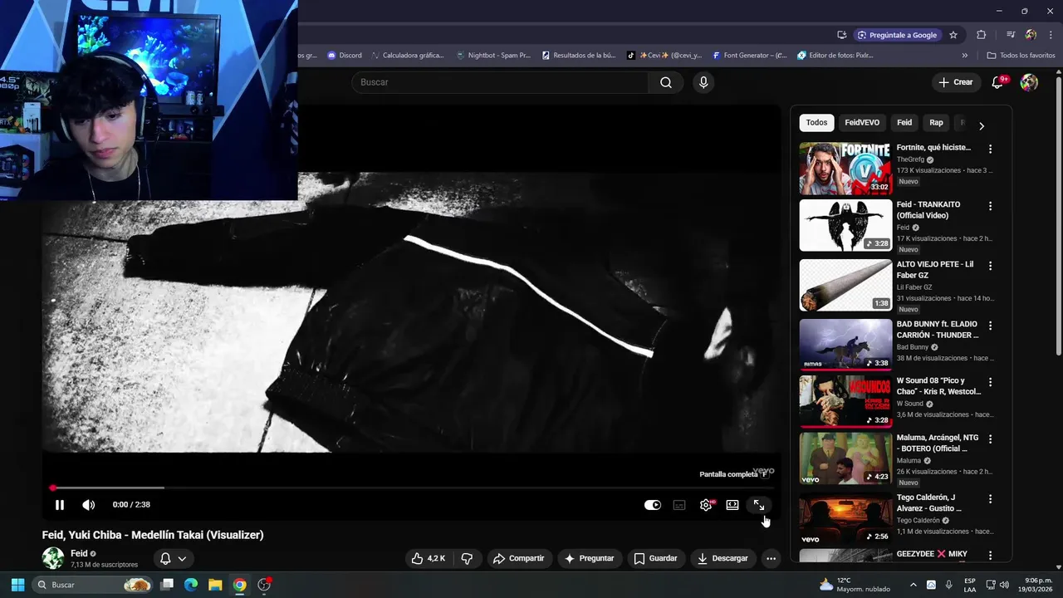Viewport: 1063px width, 598px height.
Task: Click the YouTube search magnifier button
Action: (666, 82)
